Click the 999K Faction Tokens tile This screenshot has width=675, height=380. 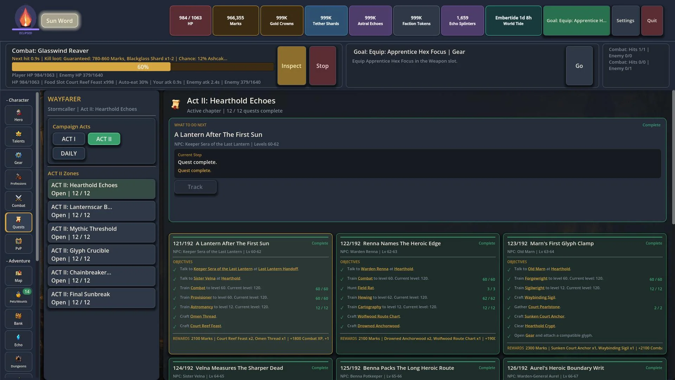click(416, 20)
